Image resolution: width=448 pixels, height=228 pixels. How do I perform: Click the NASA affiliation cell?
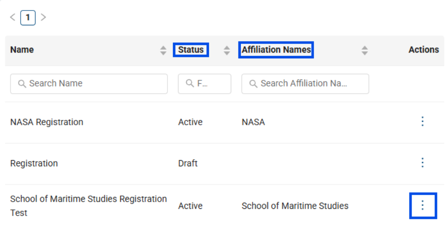(253, 122)
